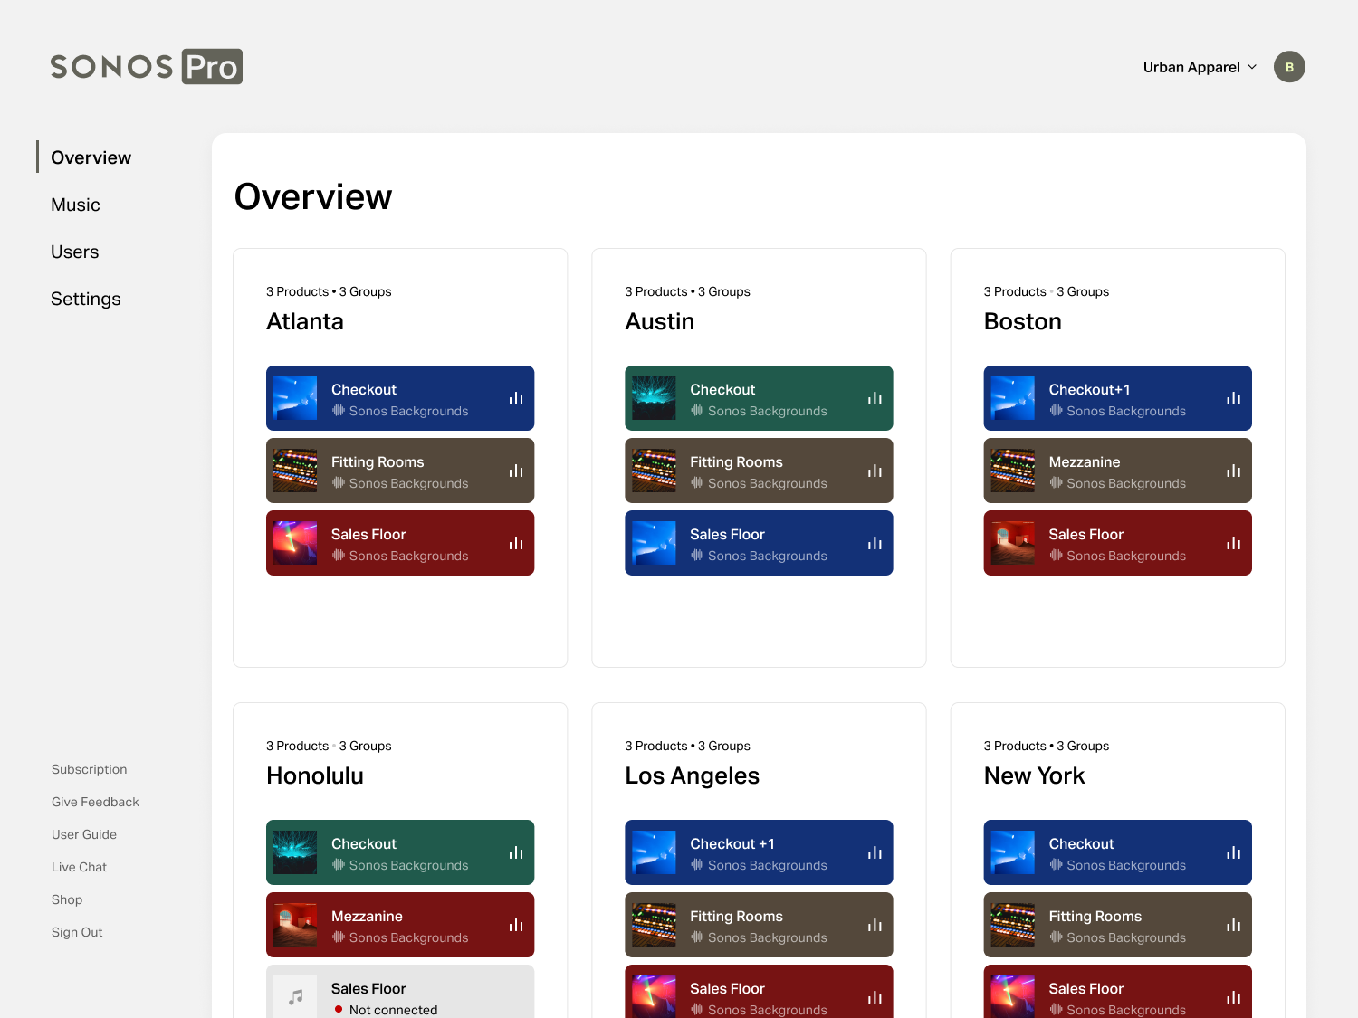Open Settings from the sidebar
Viewport: 1358px width, 1018px height.
[85, 299]
